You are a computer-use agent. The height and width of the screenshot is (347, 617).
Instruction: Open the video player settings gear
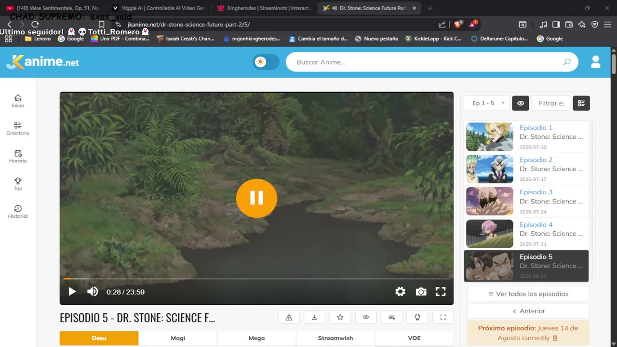(400, 292)
